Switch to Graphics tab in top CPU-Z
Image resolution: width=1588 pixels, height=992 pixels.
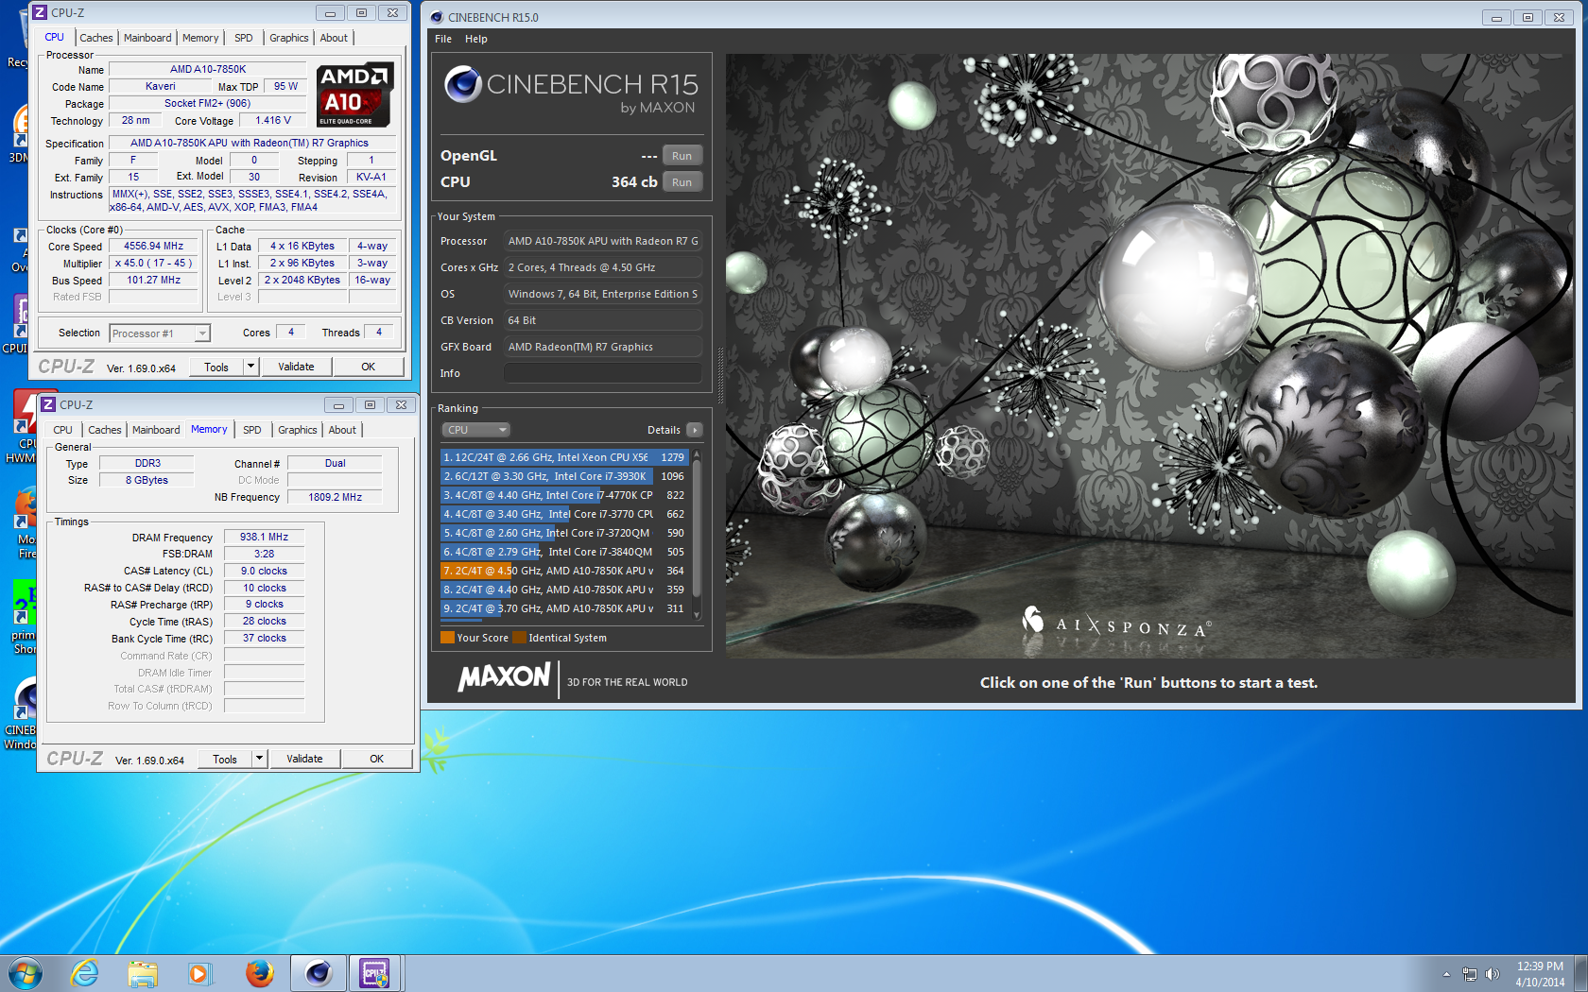(288, 38)
